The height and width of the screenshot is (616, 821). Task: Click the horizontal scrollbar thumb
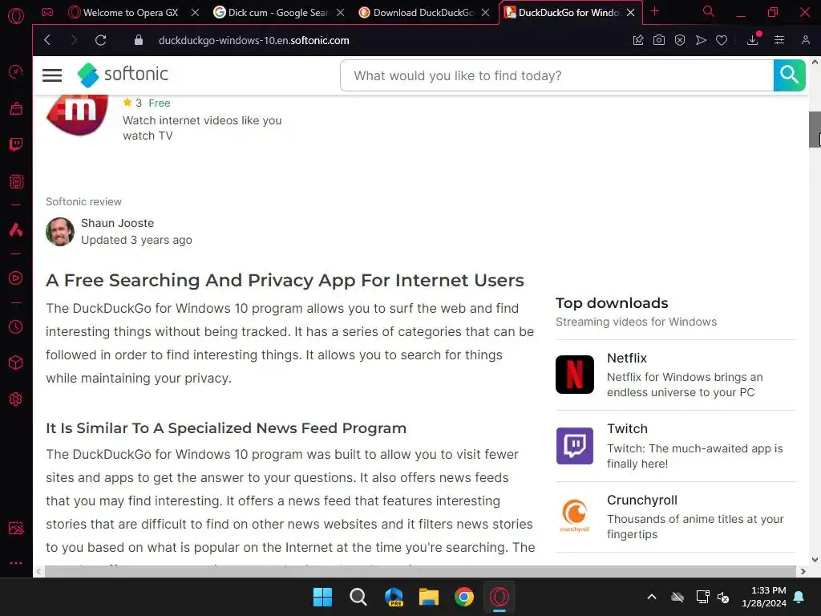[x=420, y=571]
